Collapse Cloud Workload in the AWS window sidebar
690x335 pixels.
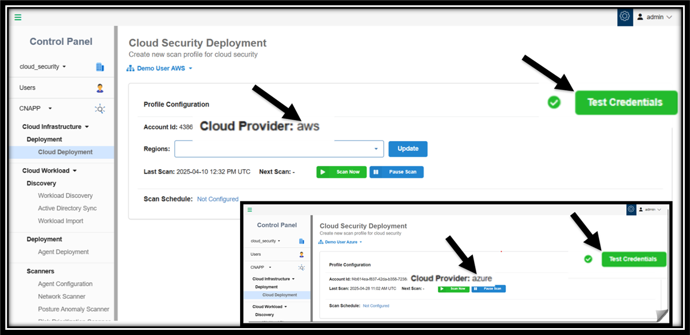(x=49, y=170)
